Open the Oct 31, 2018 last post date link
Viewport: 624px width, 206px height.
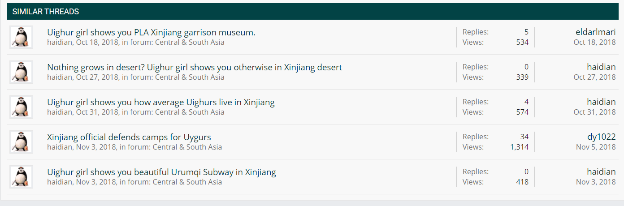[x=594, y=112]
